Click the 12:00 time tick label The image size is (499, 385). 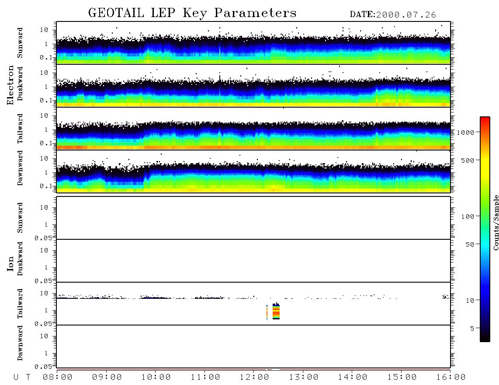(254, 377)
